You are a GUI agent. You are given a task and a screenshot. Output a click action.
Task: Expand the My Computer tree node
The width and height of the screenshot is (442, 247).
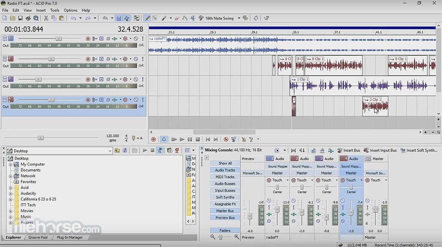point(10,164)
